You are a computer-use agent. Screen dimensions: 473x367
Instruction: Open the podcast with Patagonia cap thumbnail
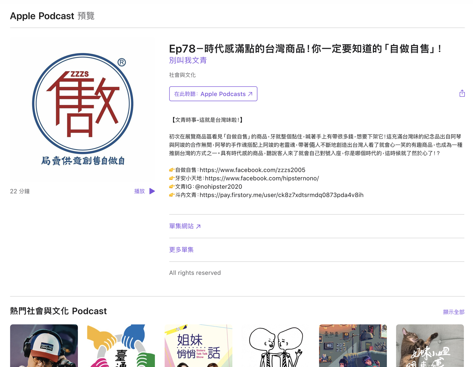pos(44,345)
